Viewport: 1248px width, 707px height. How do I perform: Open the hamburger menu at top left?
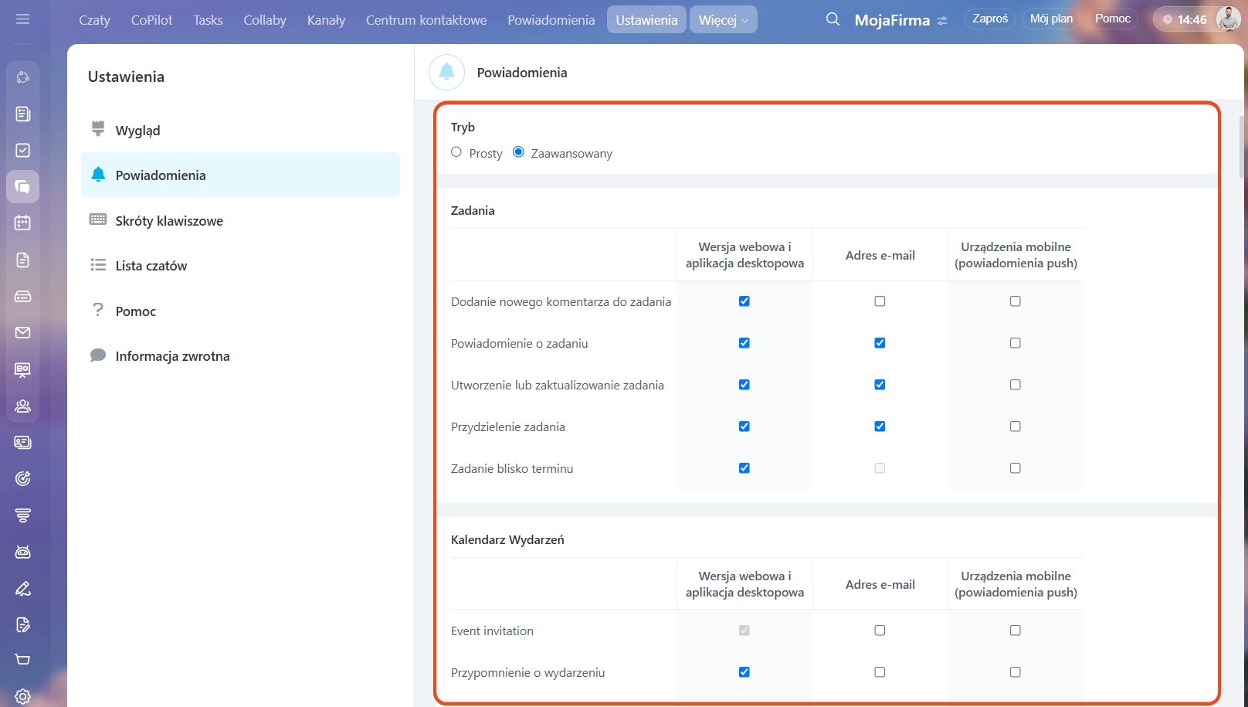22,19
